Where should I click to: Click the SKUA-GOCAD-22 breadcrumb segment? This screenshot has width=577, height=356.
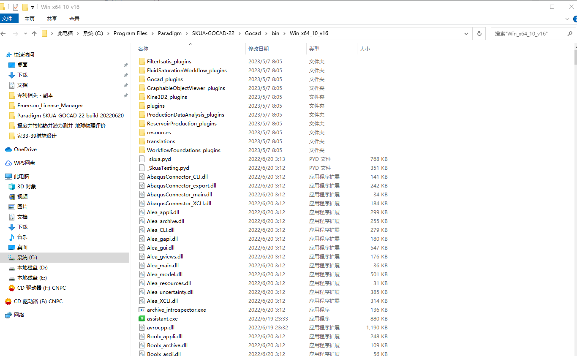pyautogui.click(x=213, y=33)
